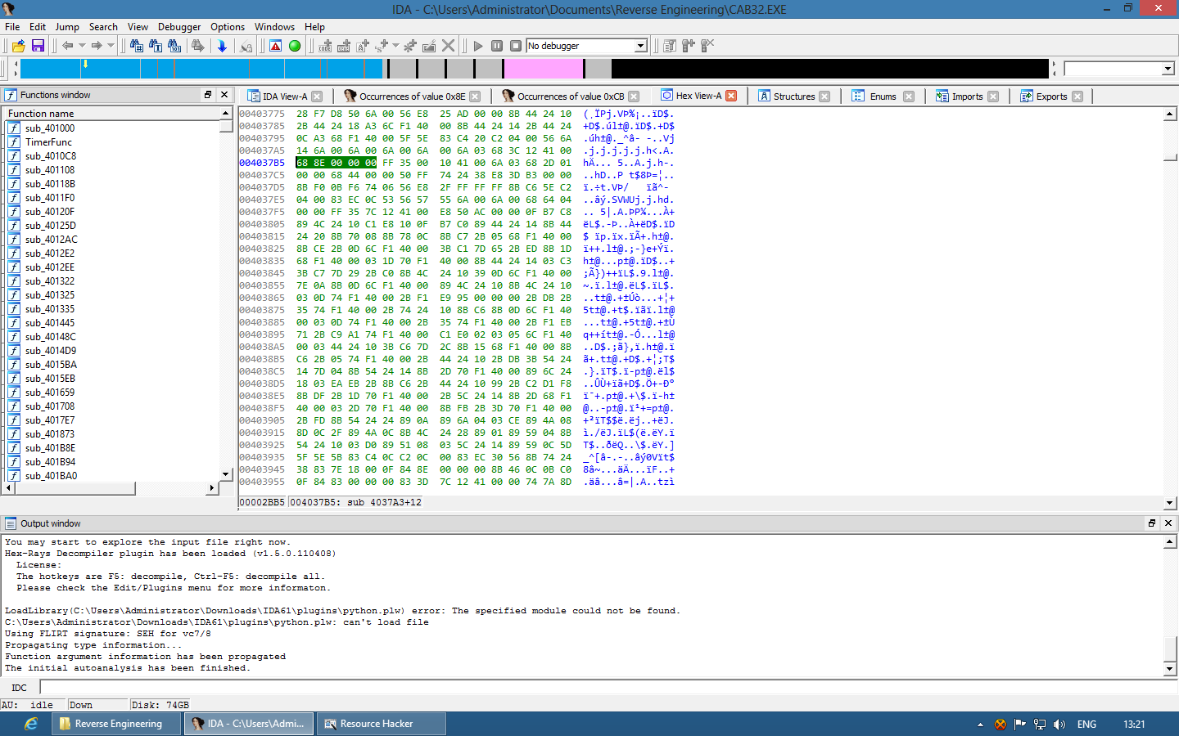
Task: Click the blue down arrow jump icon
Action: [x=222, y=46]
